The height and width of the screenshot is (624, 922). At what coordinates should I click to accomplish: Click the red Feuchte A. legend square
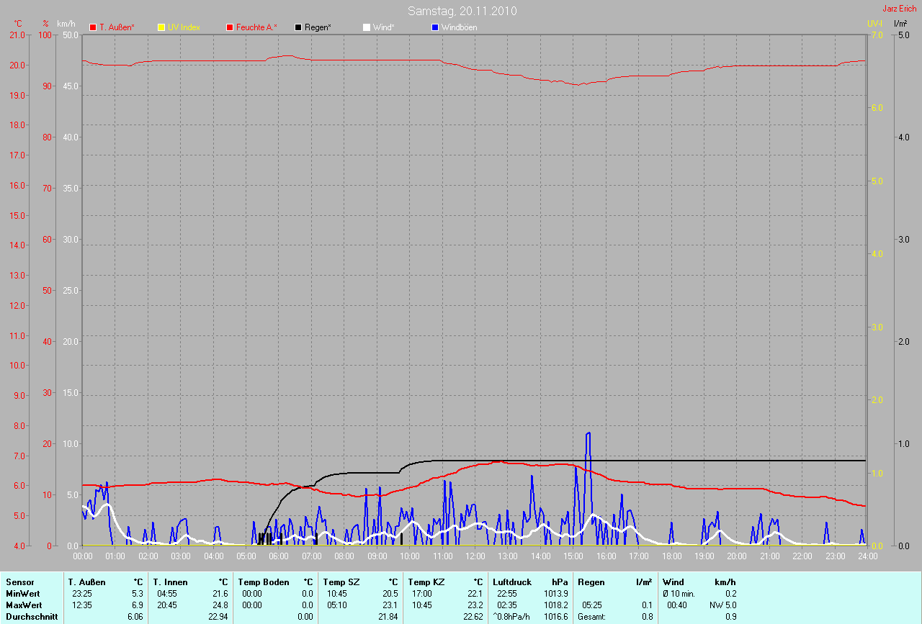230,27
